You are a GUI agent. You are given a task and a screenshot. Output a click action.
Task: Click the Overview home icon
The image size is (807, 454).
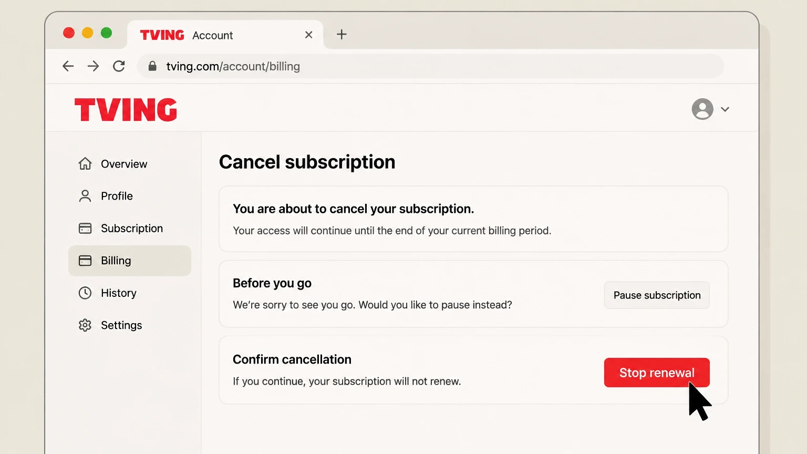coord(85,164)
